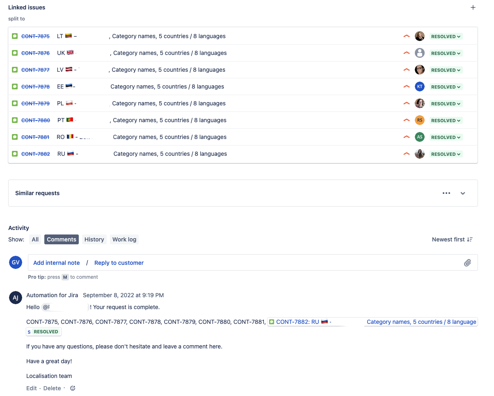Click AS assignee avatar on CONT-7881 row
The image size is (494, 396).
click(x=419, y=137)
